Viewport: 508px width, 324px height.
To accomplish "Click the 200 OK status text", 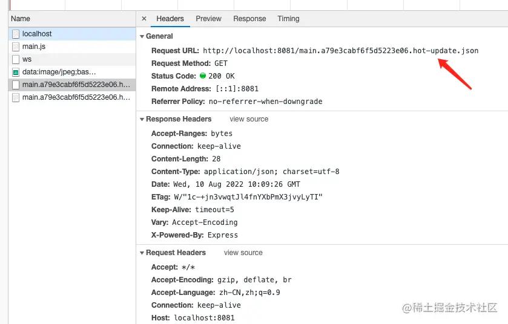I will 221,76.
